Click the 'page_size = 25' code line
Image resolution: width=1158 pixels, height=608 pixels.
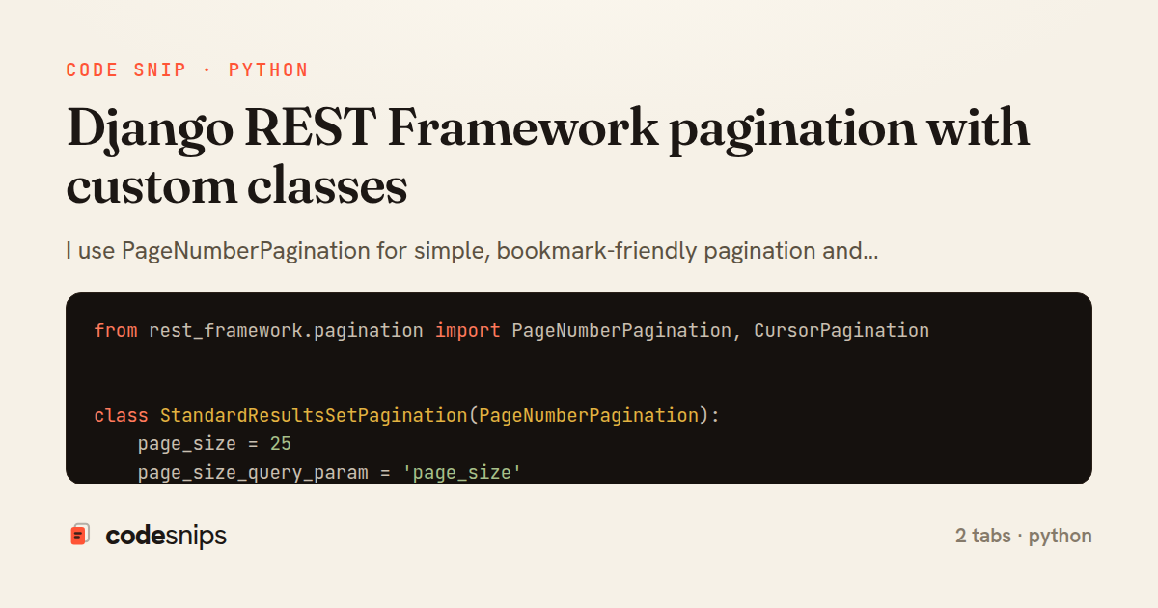click(x=214, y=444)
